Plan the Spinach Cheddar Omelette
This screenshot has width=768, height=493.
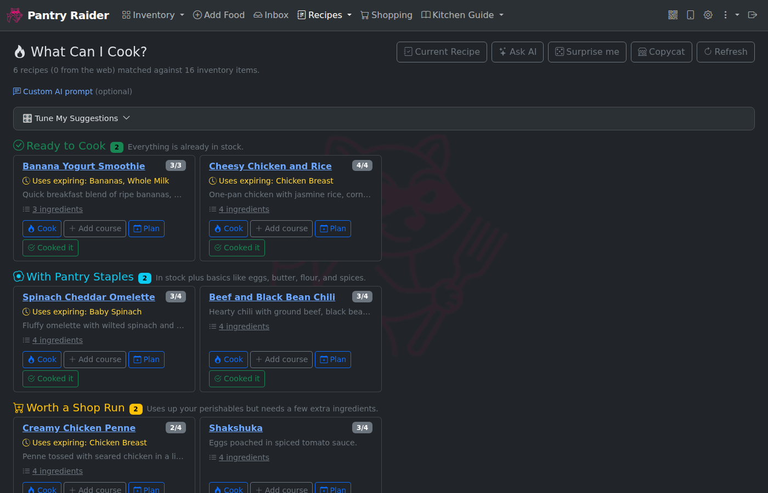[146, 359]
